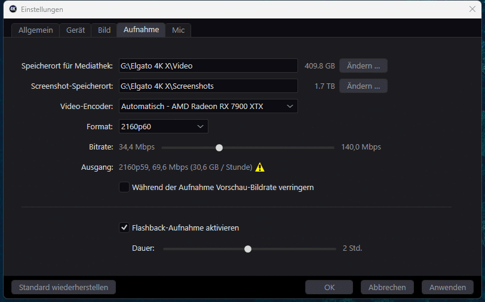This screenshot has width=485, height=302.
Task: Apply changes with Anwenden button
Action: (x=447, y=287)
